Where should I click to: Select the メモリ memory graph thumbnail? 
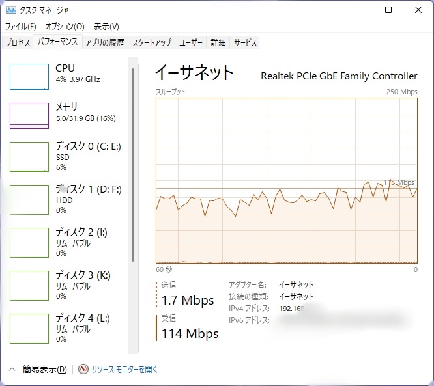[x=29, y=115]
